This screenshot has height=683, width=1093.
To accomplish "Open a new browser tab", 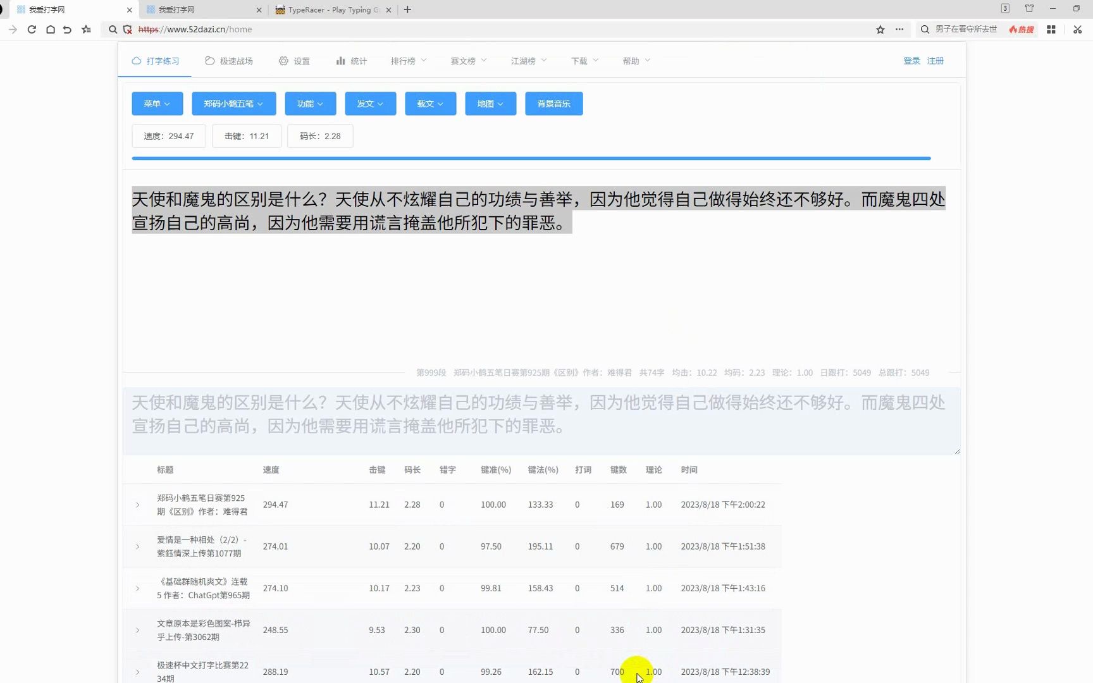I will (x=407, y=9).
